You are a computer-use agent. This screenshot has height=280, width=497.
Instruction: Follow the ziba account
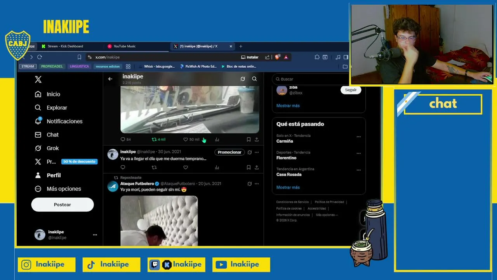[351, 90]
